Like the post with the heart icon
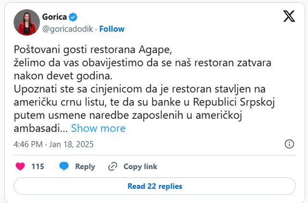Viewport: 308px width, 203px height. 20,166
